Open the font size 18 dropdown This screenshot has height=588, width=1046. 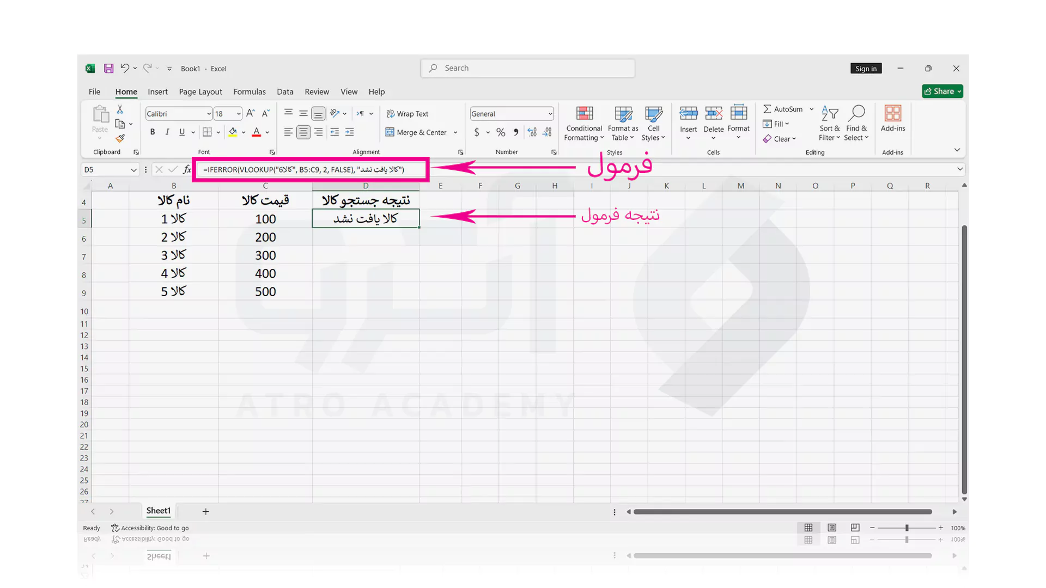239,114
